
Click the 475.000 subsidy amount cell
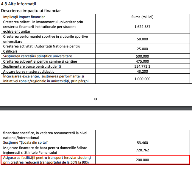tap(142, 61)
